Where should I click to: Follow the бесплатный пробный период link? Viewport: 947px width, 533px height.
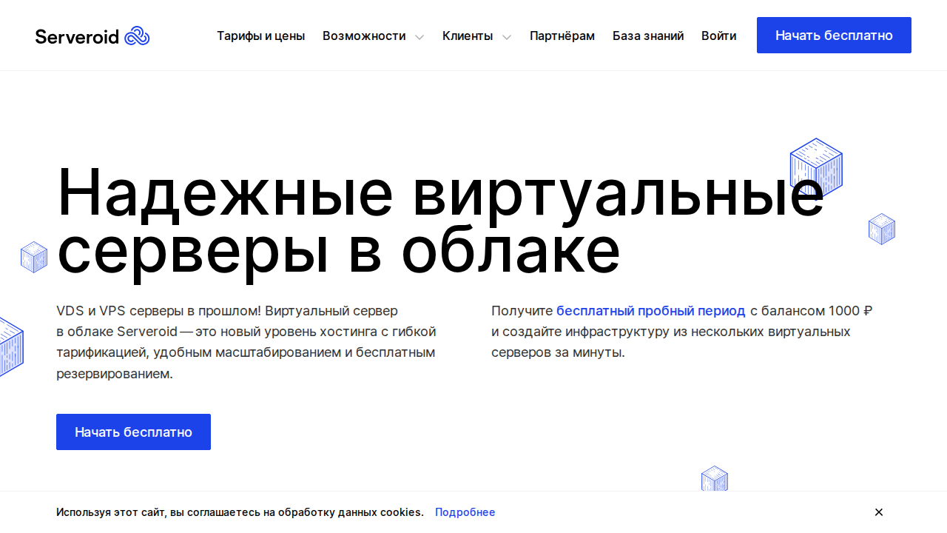pyautogui.click(x=651, y=311)
